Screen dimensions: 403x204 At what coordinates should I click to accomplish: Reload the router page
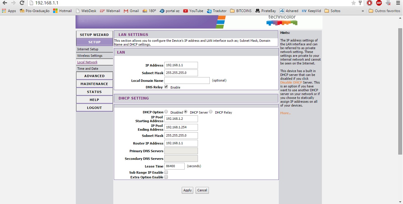[x=22, y=3]
